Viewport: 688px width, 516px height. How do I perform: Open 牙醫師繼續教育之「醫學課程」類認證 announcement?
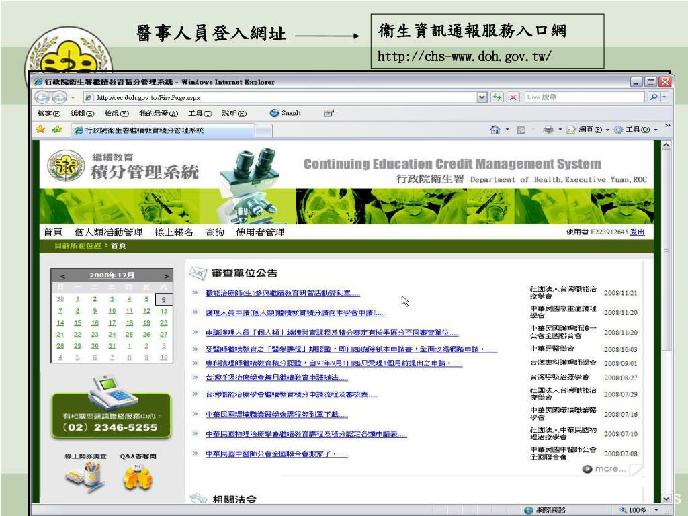click(351, 349)
